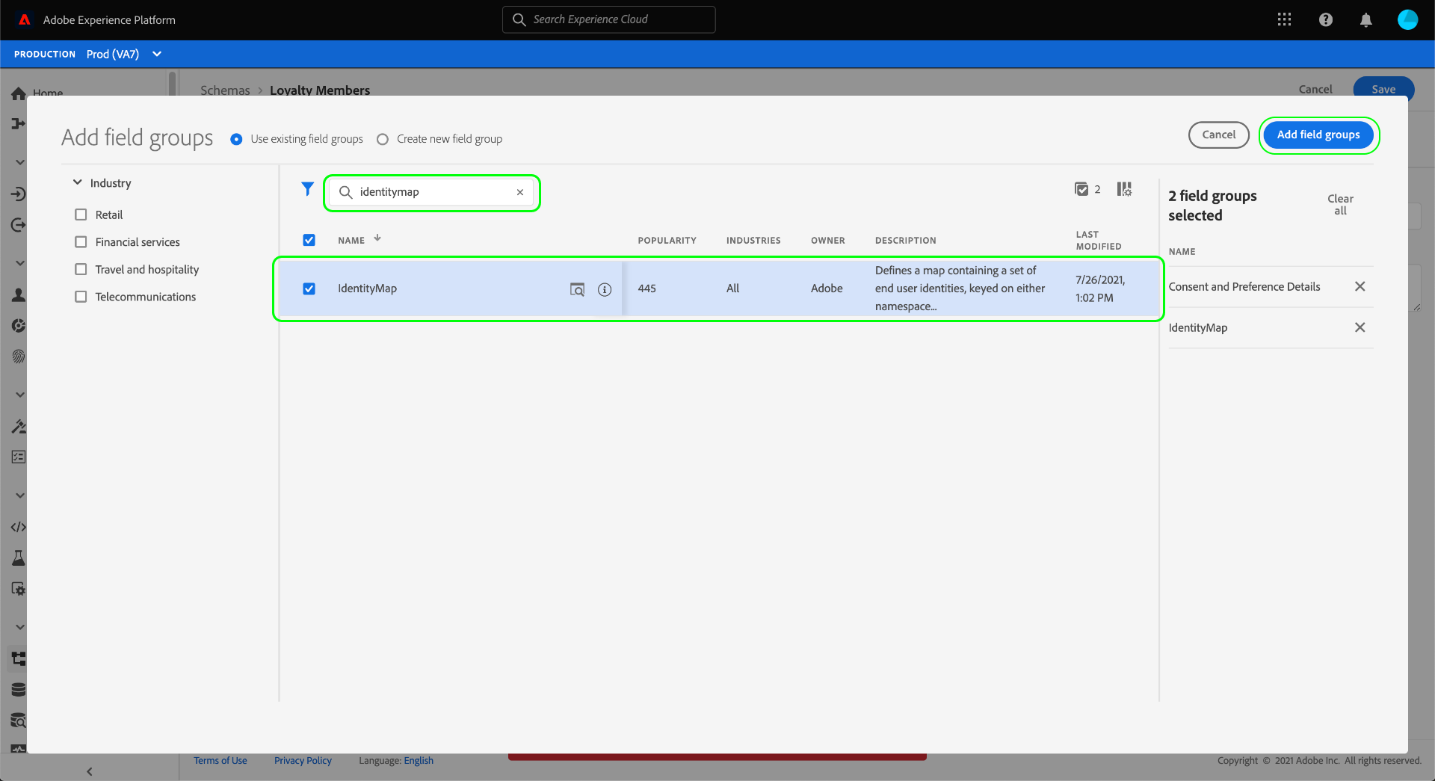Check the Telecommunications filter
This screenshot has height=781, width=1435.
point(81,297)
